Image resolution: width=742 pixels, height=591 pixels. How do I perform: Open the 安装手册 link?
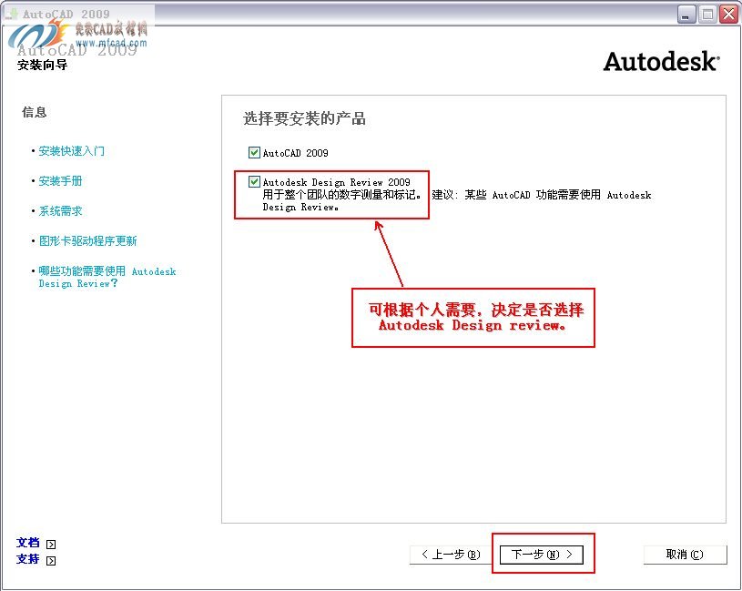61,180
